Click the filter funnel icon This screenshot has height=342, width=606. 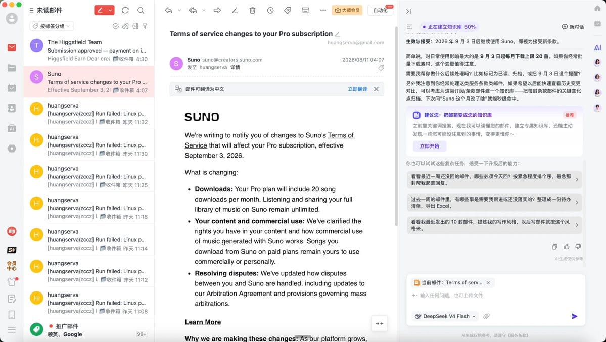[145, 26]
